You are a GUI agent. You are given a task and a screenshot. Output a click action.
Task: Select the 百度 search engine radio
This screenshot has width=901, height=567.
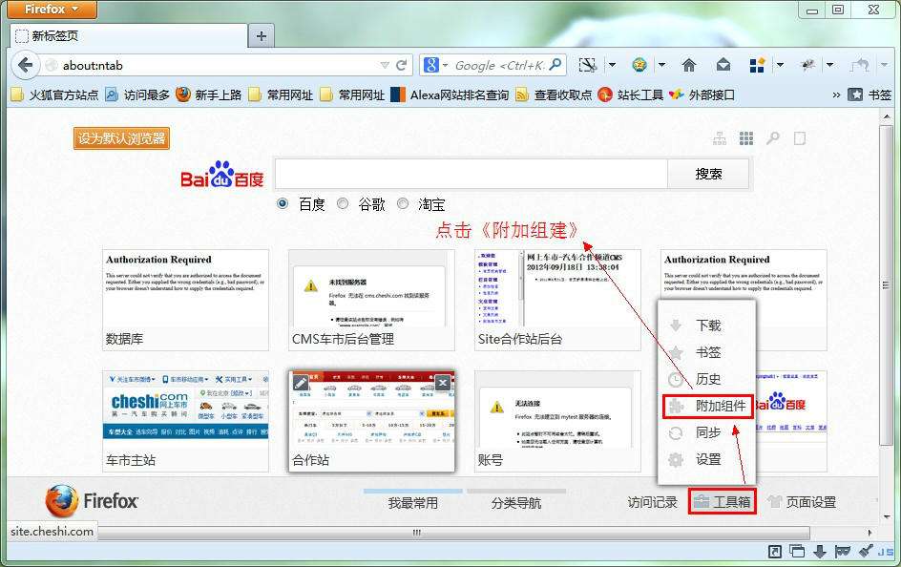(x=283, y=203)
